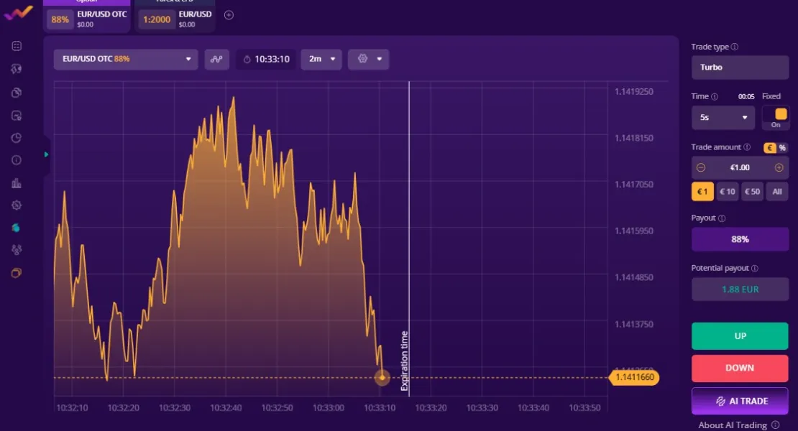Open the EUR/USD OTC asset dropdown

126,59
